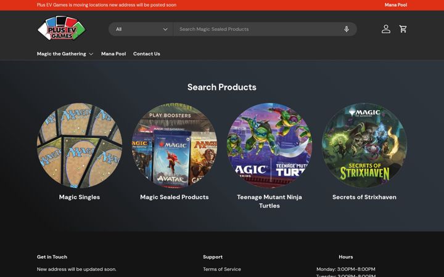Open the All category dropdown in search bar
This screenshot has width=444, height=277.
pyautogui.click(x=141, y=29)
